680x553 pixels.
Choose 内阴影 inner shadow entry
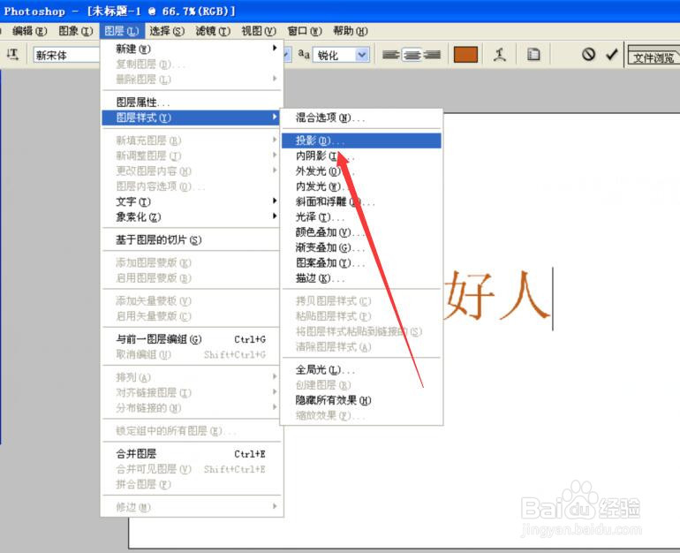click(x=362, y=155)
